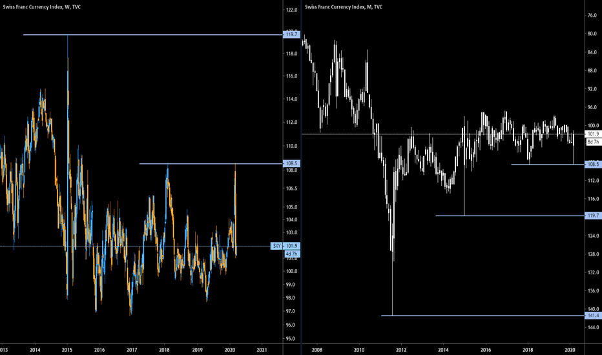Click 118.0 on the weekly price axis
This screenshot has width=602, height=355.
click(x=292, y=54)
